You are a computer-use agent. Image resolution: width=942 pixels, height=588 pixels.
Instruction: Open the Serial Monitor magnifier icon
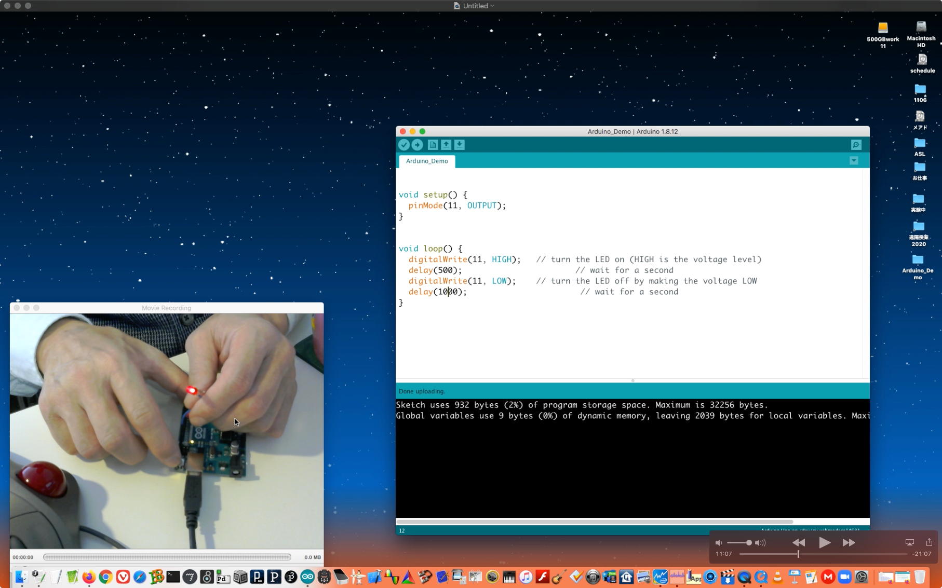tap(856, 145)
